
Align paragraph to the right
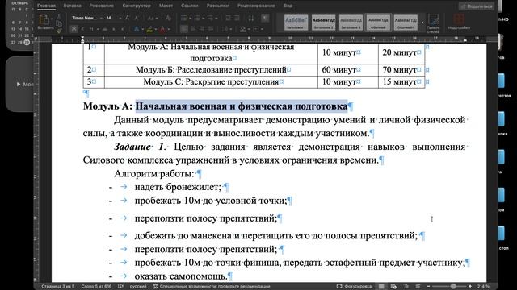[x=202, y=29]
